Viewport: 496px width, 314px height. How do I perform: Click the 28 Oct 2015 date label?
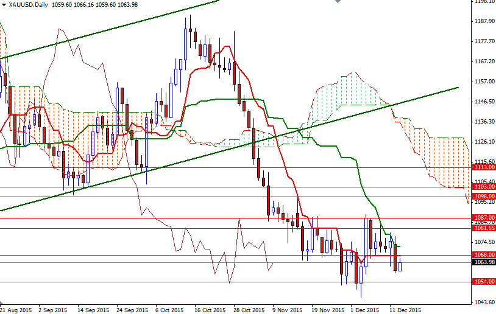tap(249, 309)
